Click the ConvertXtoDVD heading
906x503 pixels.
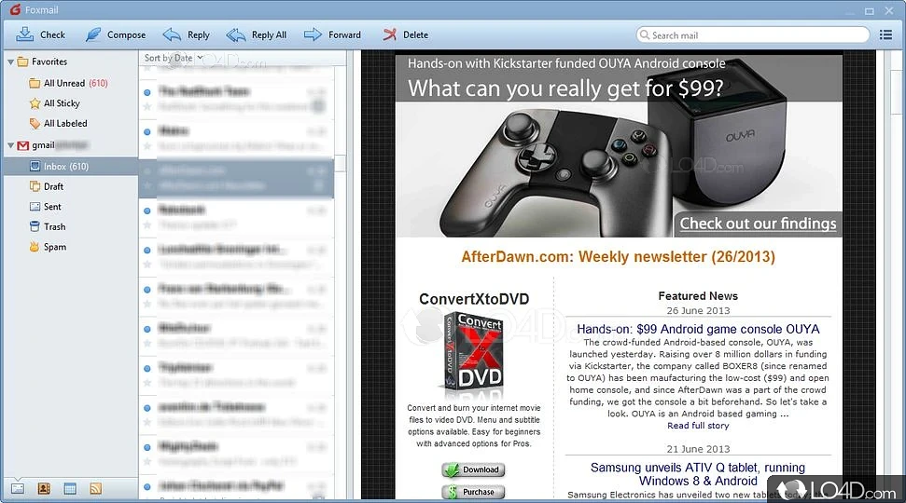(x=474, y=299)
